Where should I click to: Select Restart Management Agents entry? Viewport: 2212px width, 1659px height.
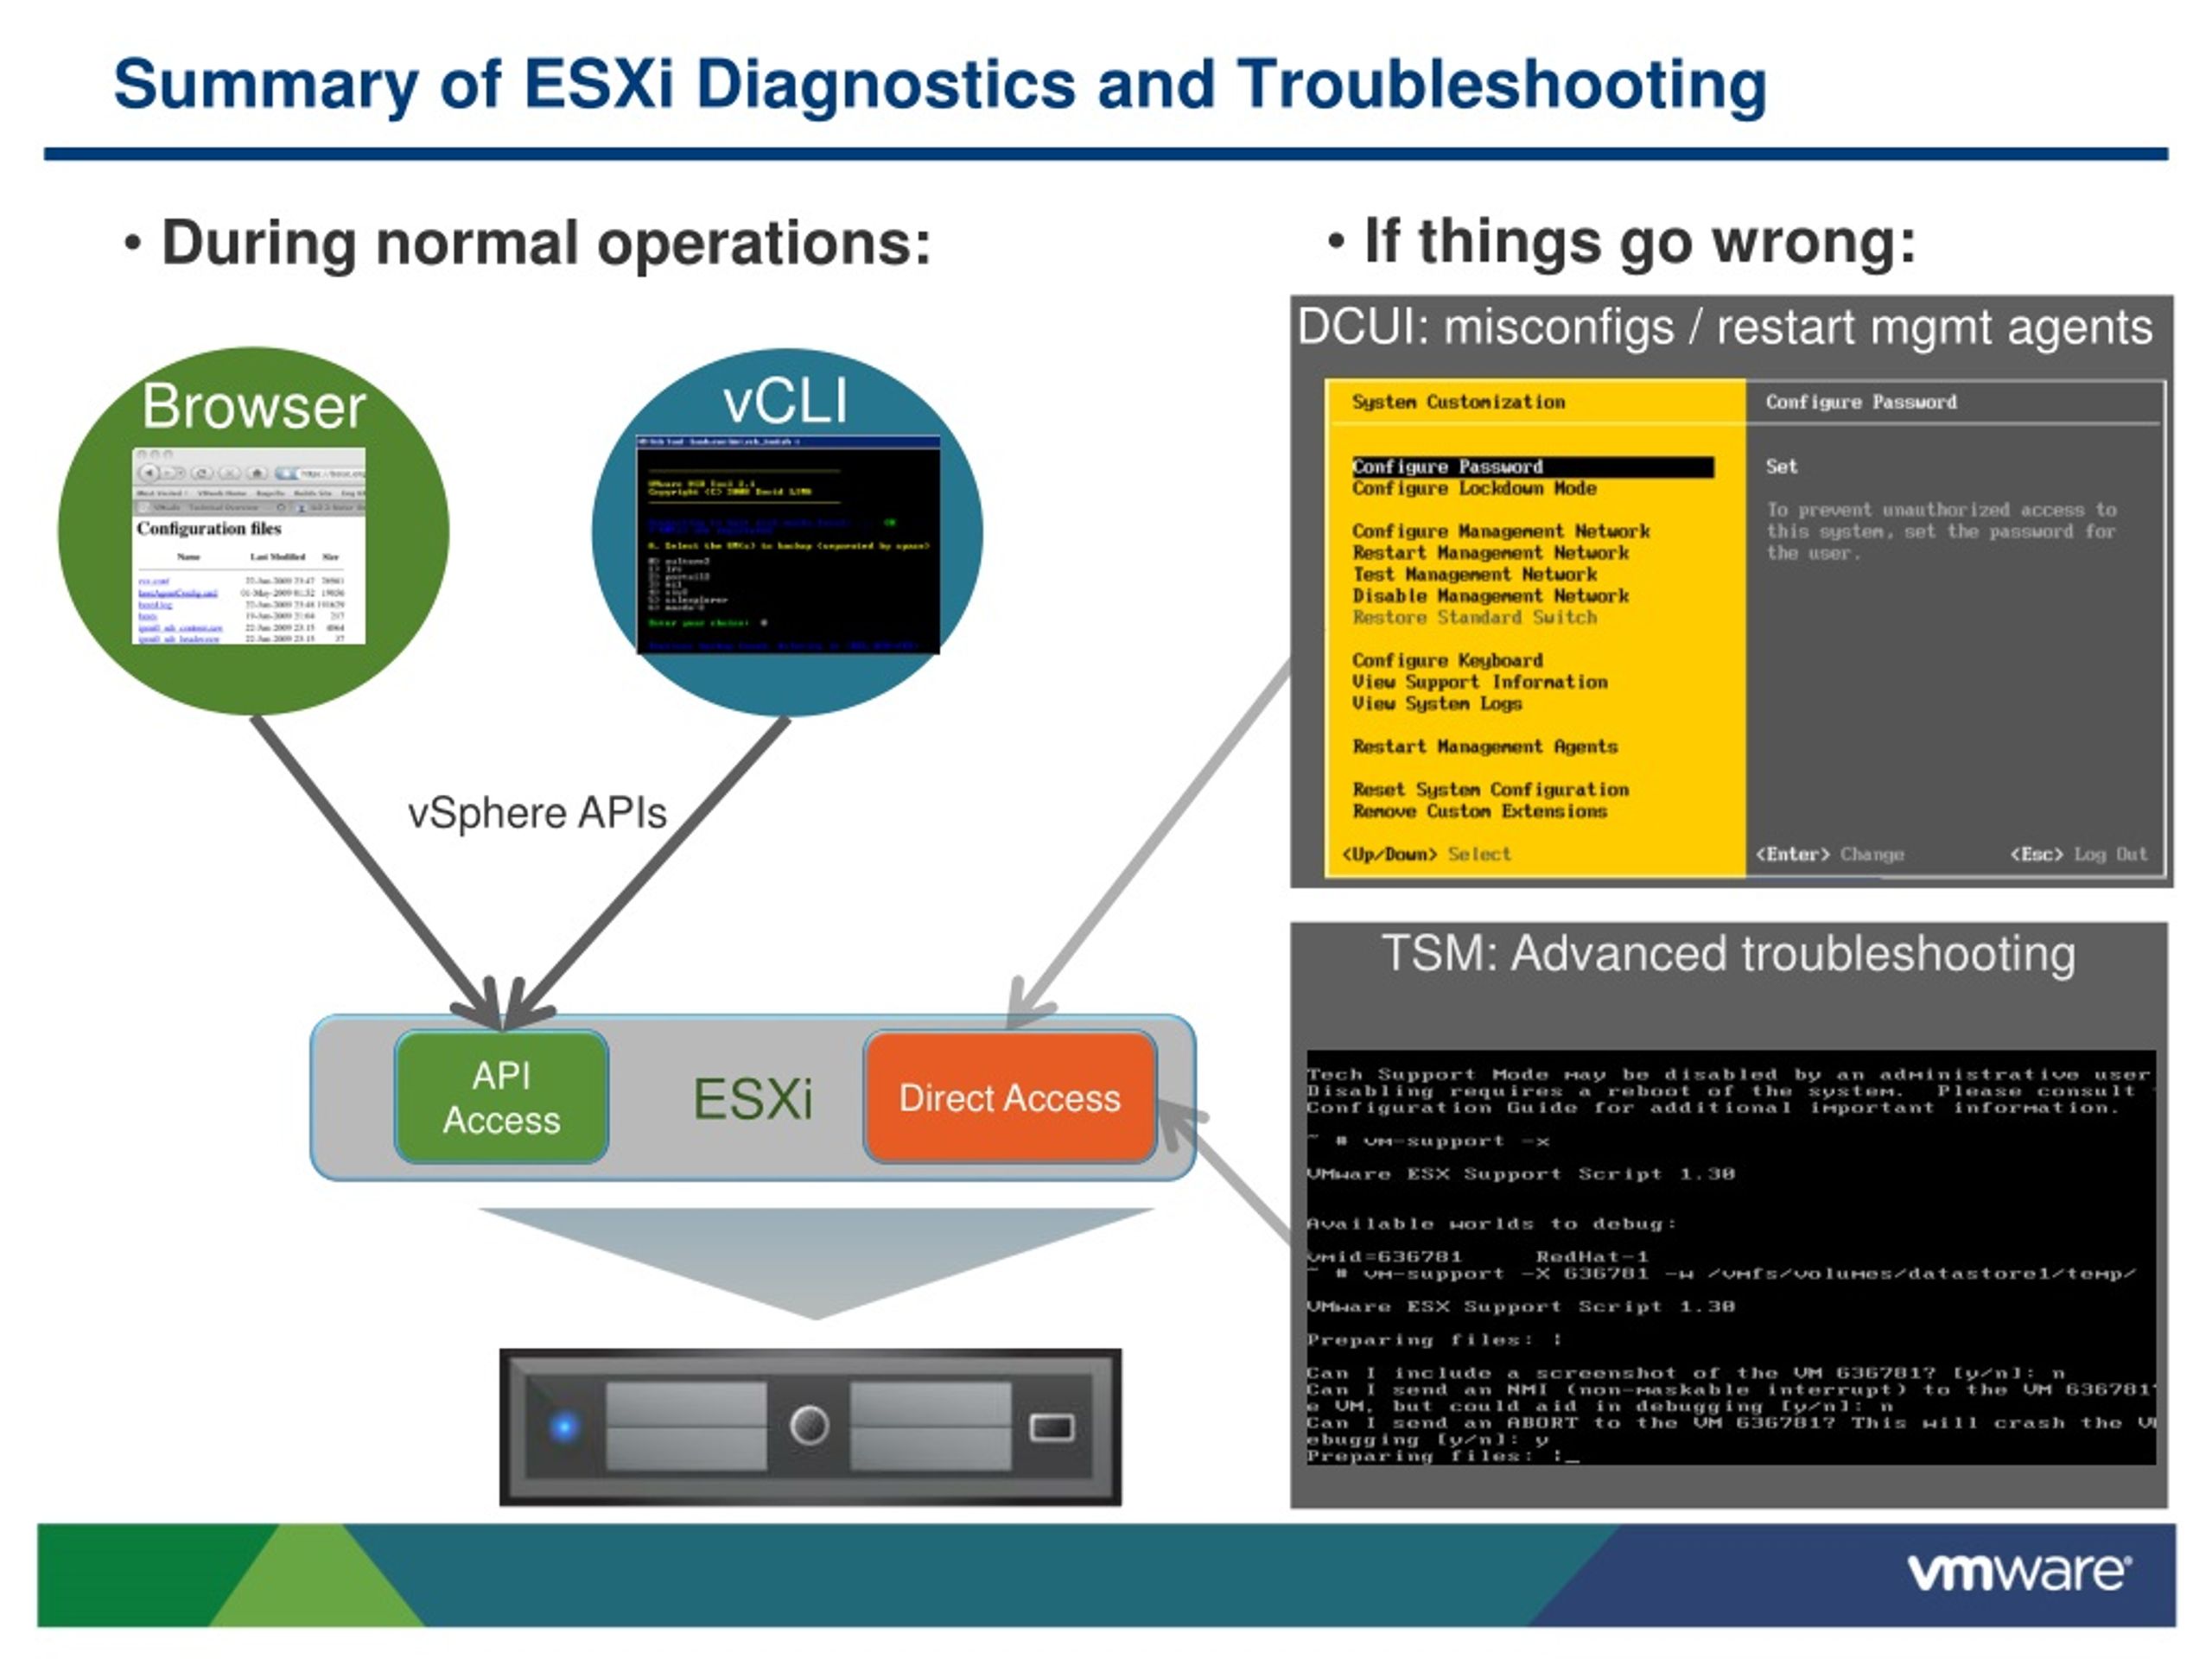tap(1485, 746)
